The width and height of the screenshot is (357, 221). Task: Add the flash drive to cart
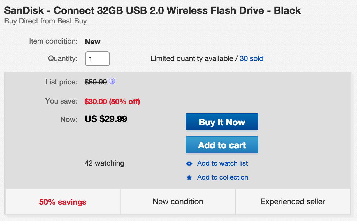(222, 145)
